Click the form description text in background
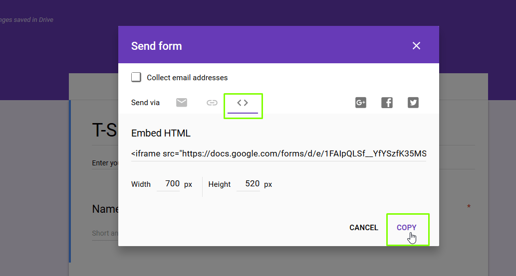 coord(105,163)
